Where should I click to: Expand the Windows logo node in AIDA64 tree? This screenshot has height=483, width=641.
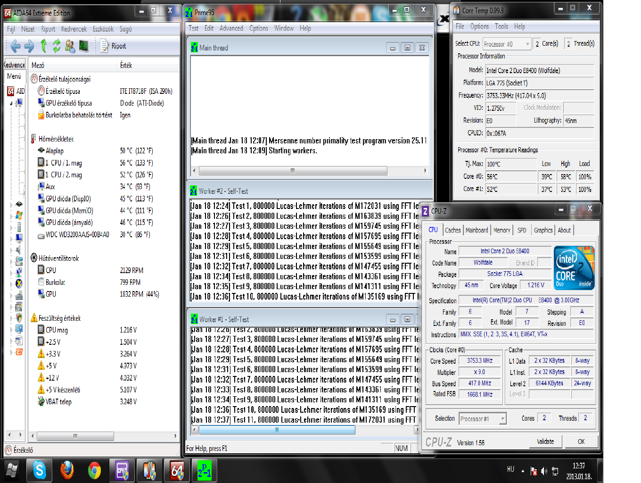pyautogui.click(x=12, y=216)
